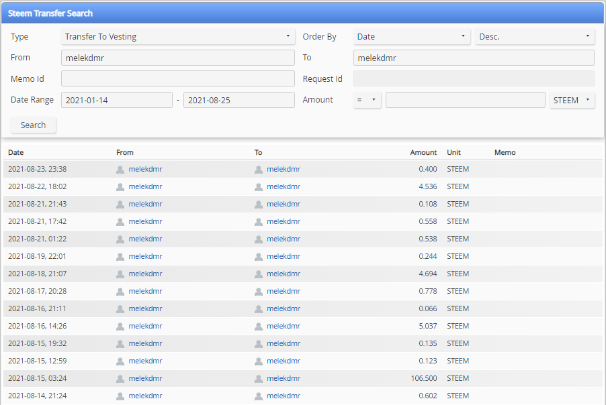Select the 0.602 amount cell
Image resolution: width=606 pixels, height=405 pixels.
point(428,396)
